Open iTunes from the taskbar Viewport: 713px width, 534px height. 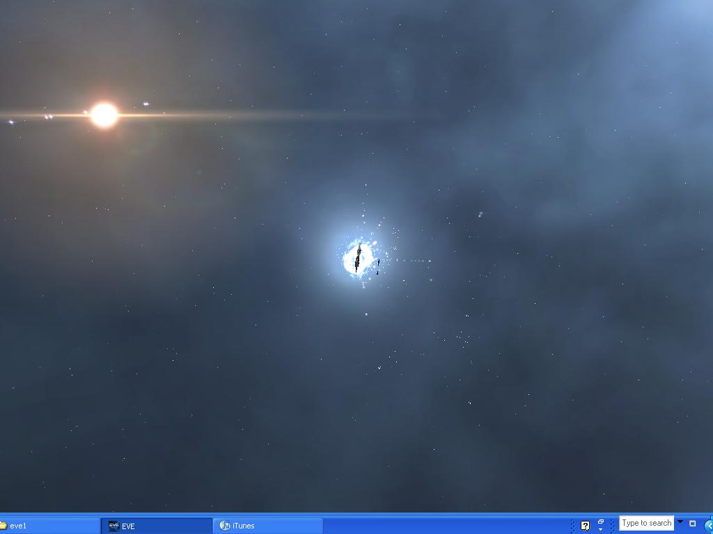tap(268, 526)
